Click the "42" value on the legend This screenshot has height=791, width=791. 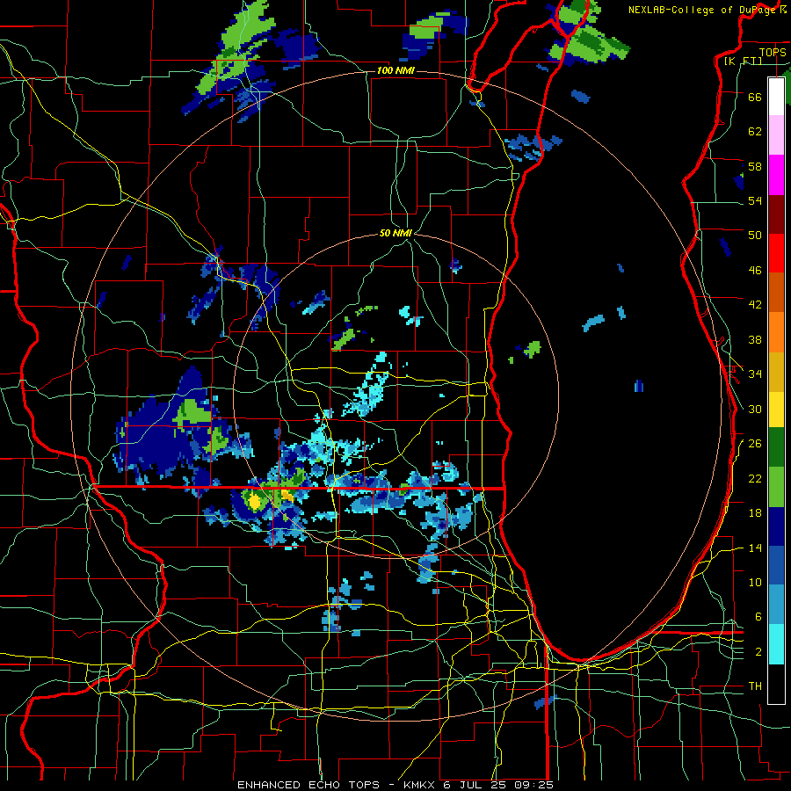[x=755, y=304]
